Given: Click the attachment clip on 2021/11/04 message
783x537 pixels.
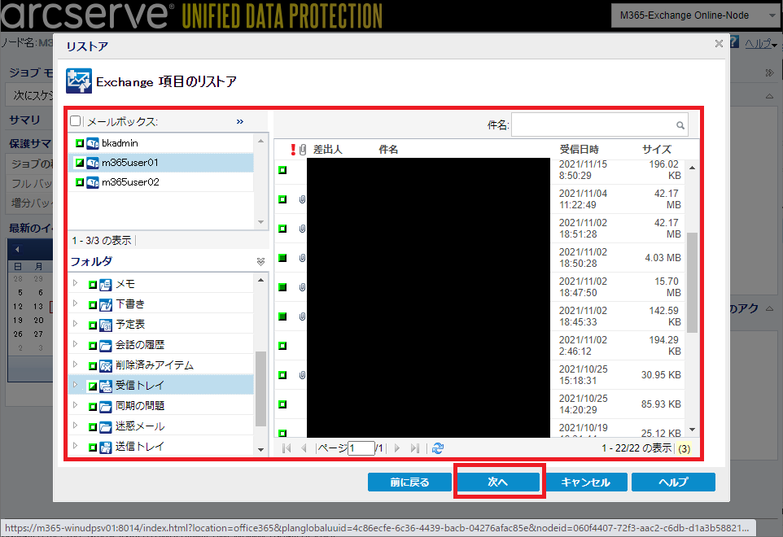Looking at the screenshot, I should coord(302,199).
